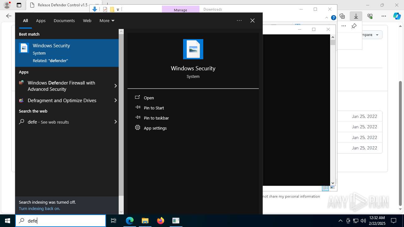
Task: Open Explorer Help question mark icon
Action: (333, 18)
